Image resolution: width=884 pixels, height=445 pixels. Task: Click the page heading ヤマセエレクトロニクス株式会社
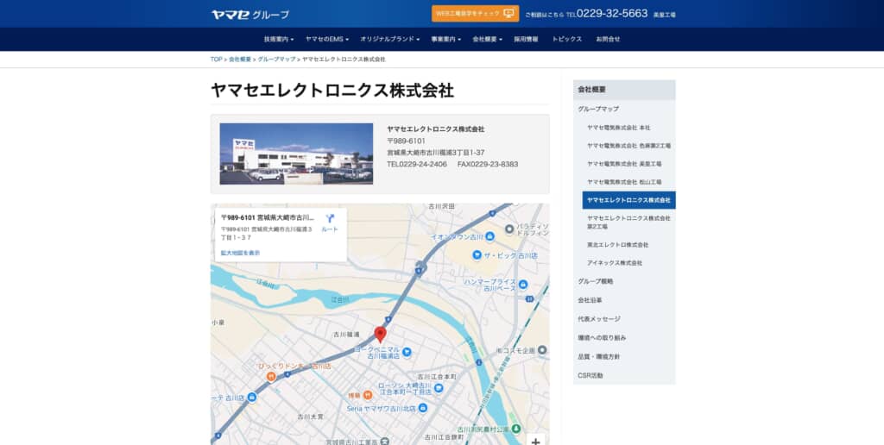point(332,91)
